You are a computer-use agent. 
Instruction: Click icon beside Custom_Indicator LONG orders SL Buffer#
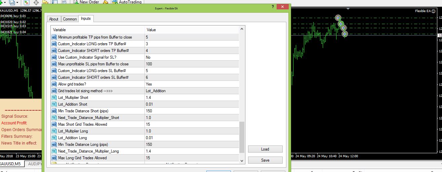pyautogui.click(x=54, y=71)
